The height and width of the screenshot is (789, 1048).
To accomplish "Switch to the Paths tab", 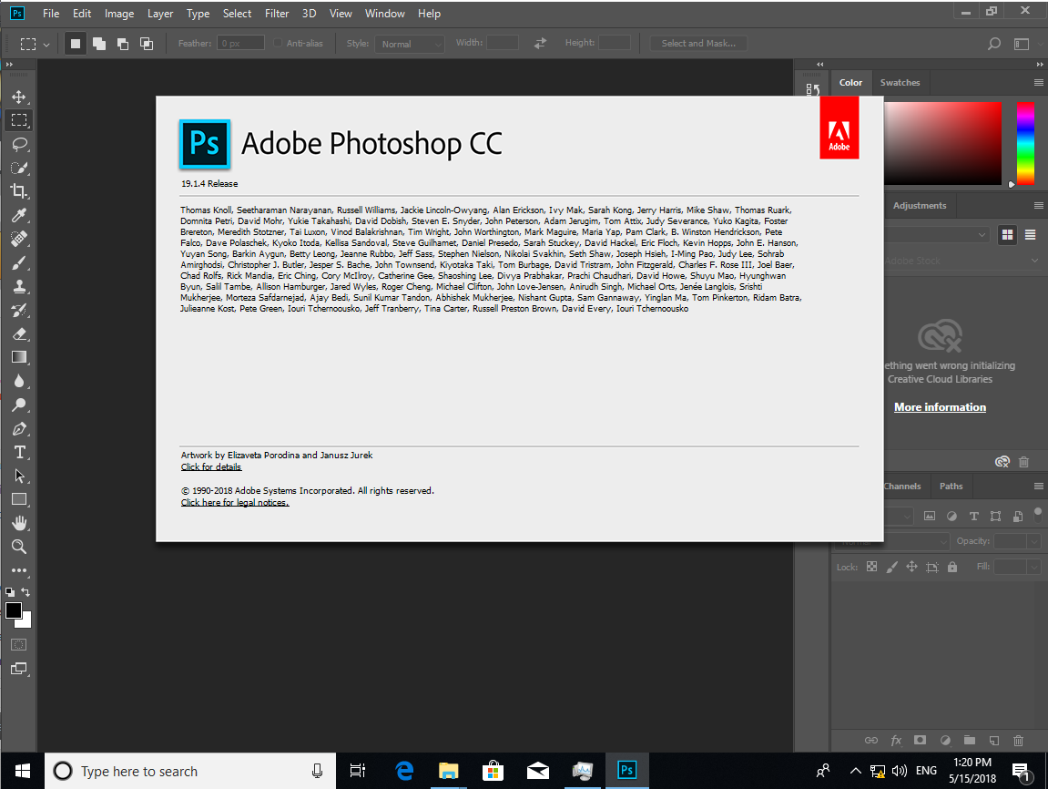I will pyautogui.click(x=951, y=487).
